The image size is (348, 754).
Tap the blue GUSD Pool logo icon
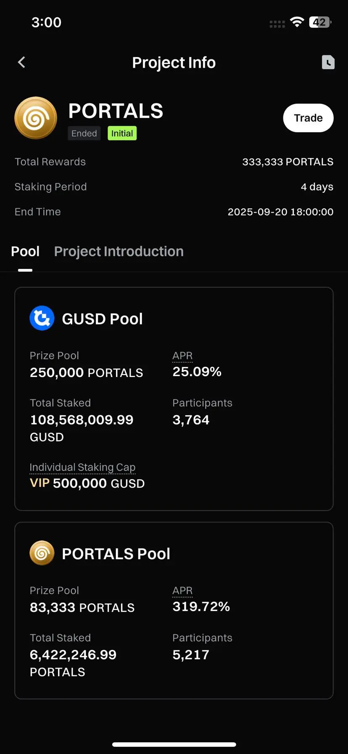pyautogui.click(x=42, y=318)
